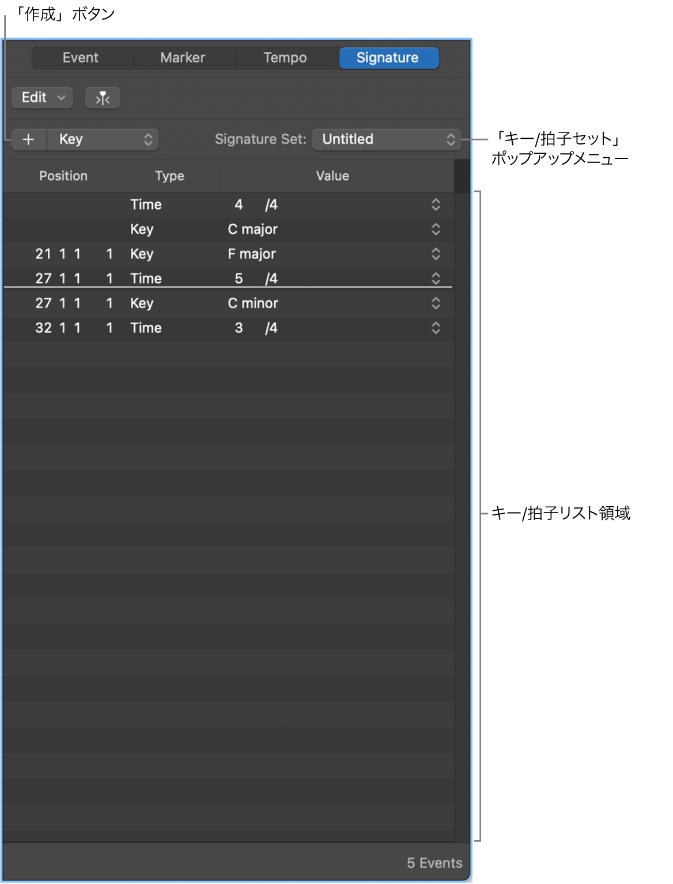This screenshot has width=673, height=884.
Task: Switch to the Event tab
Action: [81, 57]
